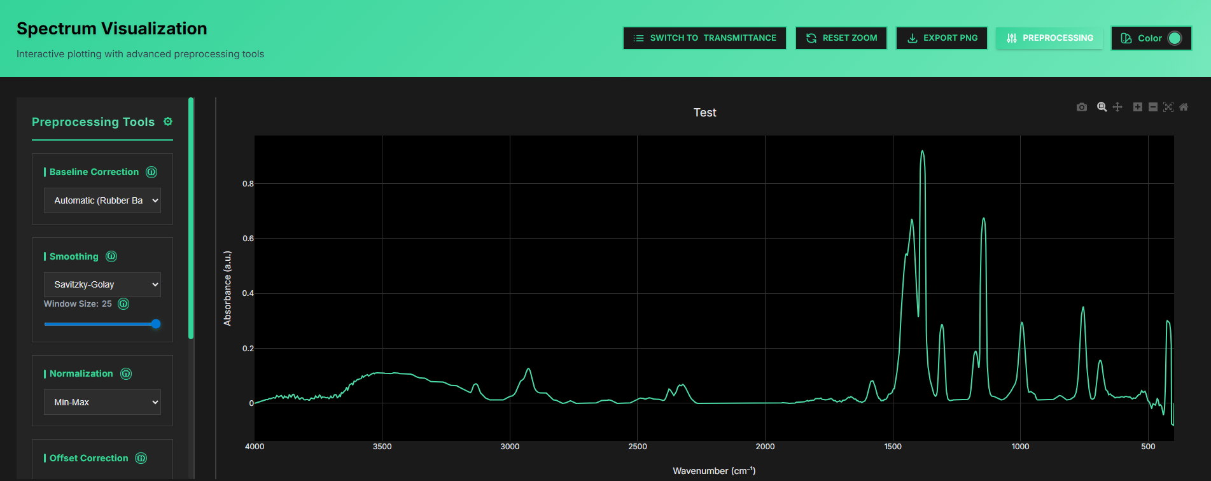
Task: Open the Offset Correction info icon
Action: click(141, 458)
